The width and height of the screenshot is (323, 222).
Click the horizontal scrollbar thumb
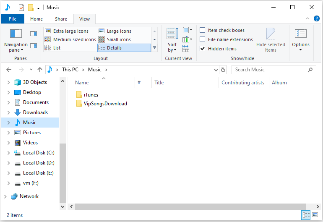point(190,206)
